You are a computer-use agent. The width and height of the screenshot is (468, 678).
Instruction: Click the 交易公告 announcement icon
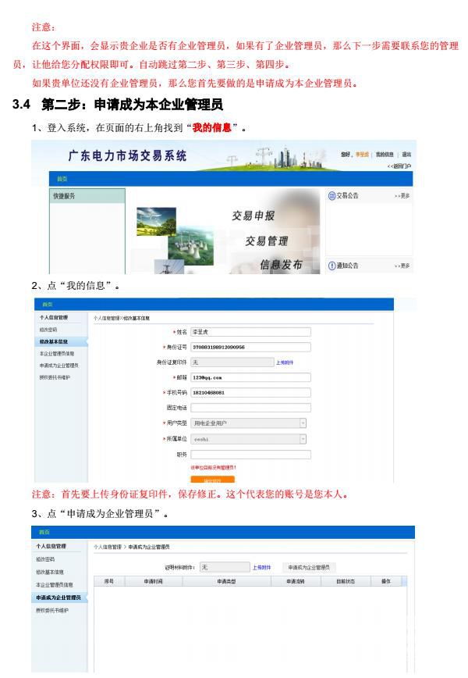tap(331, 196)
